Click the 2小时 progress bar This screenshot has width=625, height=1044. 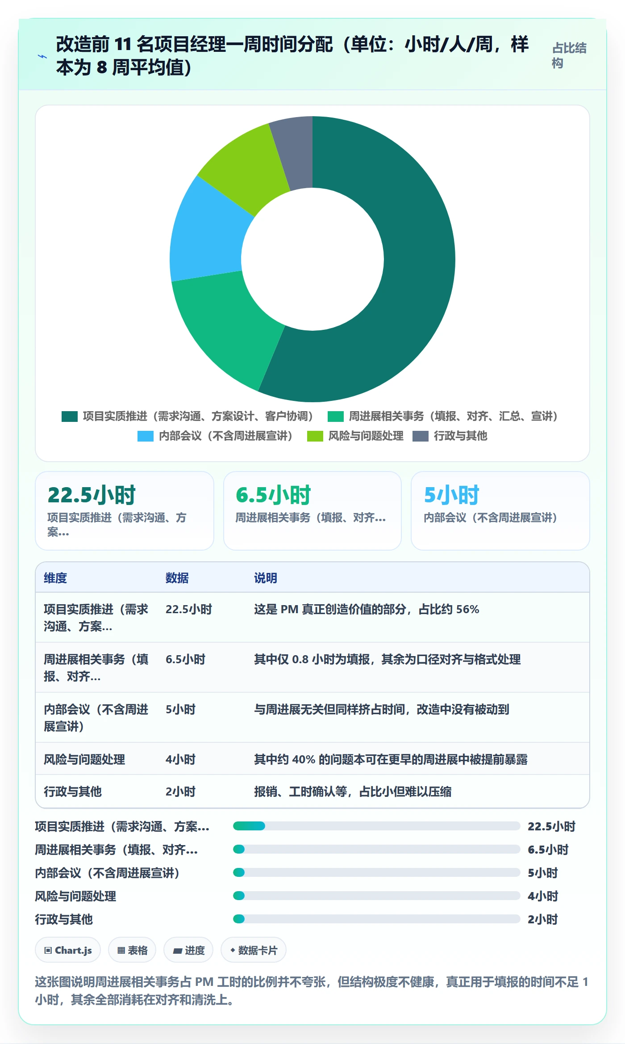[376, 919]
